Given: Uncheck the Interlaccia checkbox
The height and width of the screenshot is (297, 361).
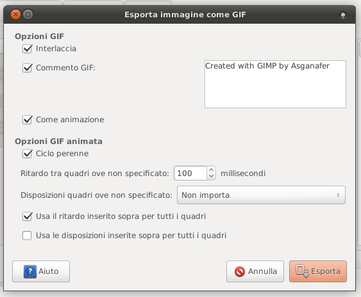Looking at the screenshot, I should pyautogui.click(x=27, y=49).
